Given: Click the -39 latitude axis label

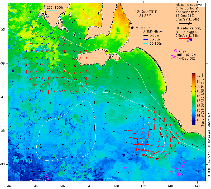Looking at the screenshot, I should (3, 164).
